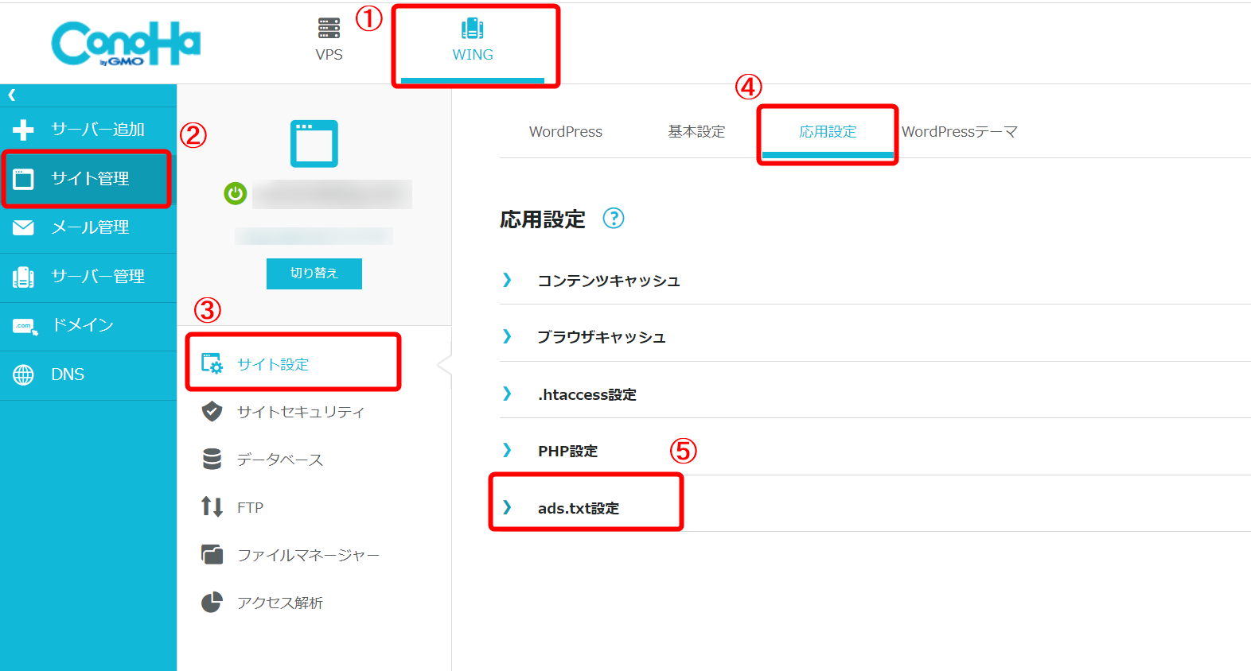This screenshot has height=671, width=1251.
Task: Open サーバー管理 in the sidebar
Action: 88,277
